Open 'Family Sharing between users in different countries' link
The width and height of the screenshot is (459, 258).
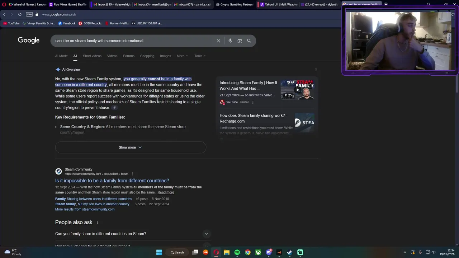click(94, 199)
